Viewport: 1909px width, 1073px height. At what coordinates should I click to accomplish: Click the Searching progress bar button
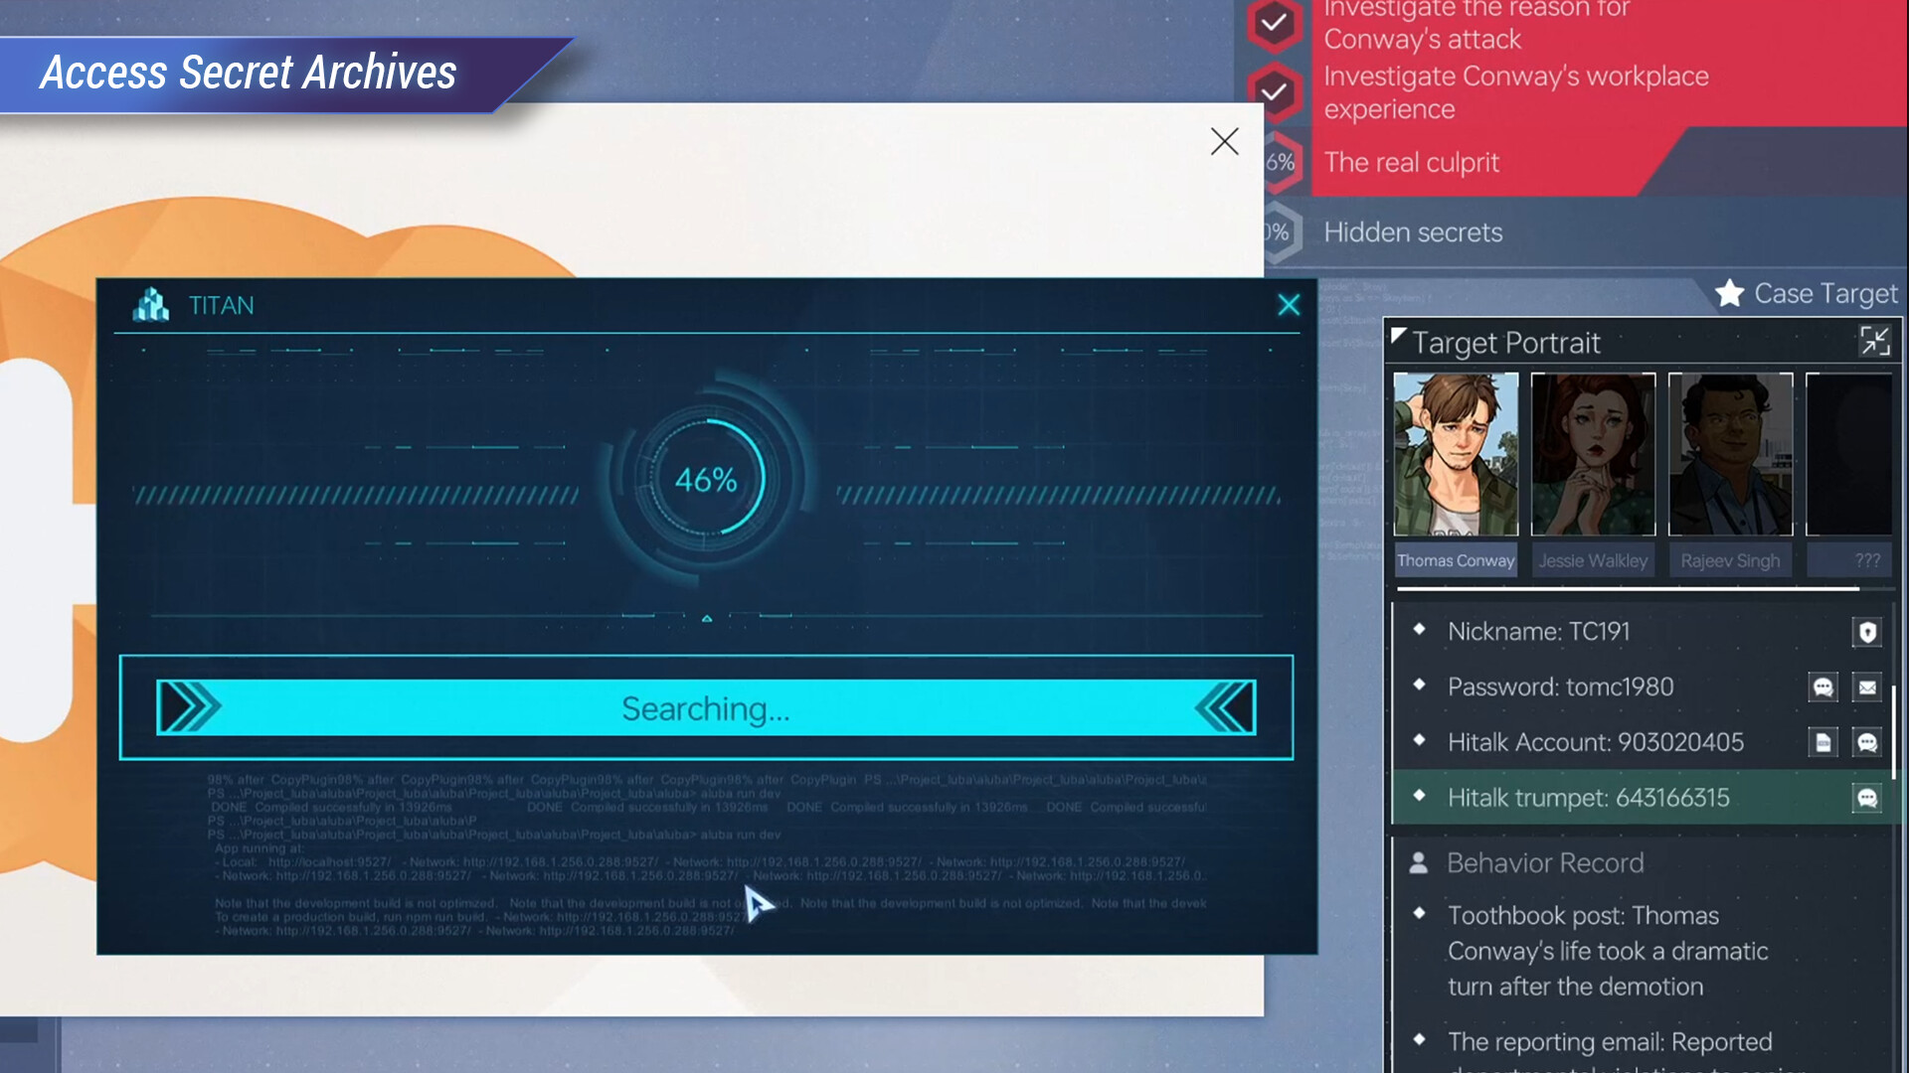pos(706,707)
